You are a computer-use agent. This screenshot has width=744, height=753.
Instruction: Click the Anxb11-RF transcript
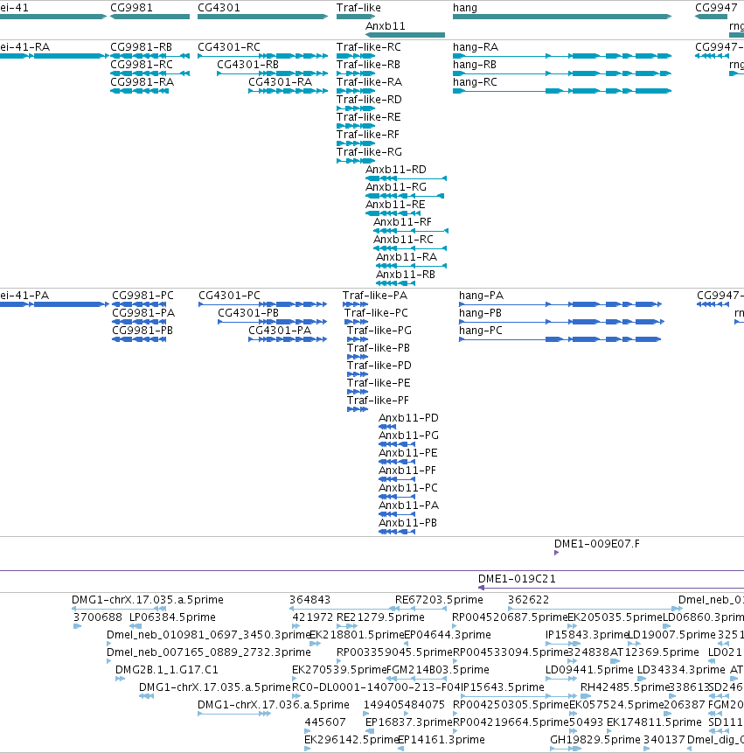click(411, 231)
